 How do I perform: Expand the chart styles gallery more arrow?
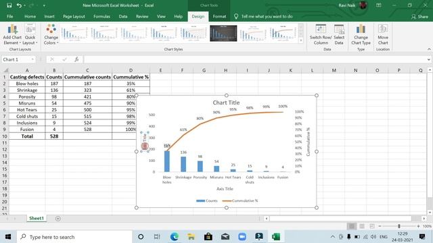click(300, 40)
